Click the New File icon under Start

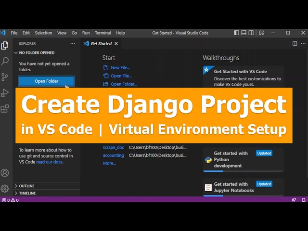[106, 67]
